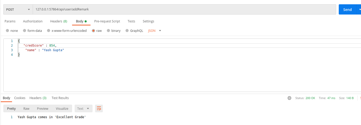Open the response Body tab
Image resolution: width=361 pixels, height=125 pixels.
6,98
